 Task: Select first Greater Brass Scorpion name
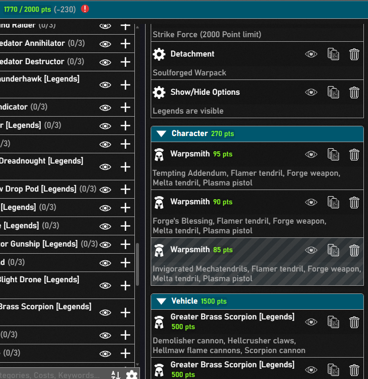(x=232, y=317)
